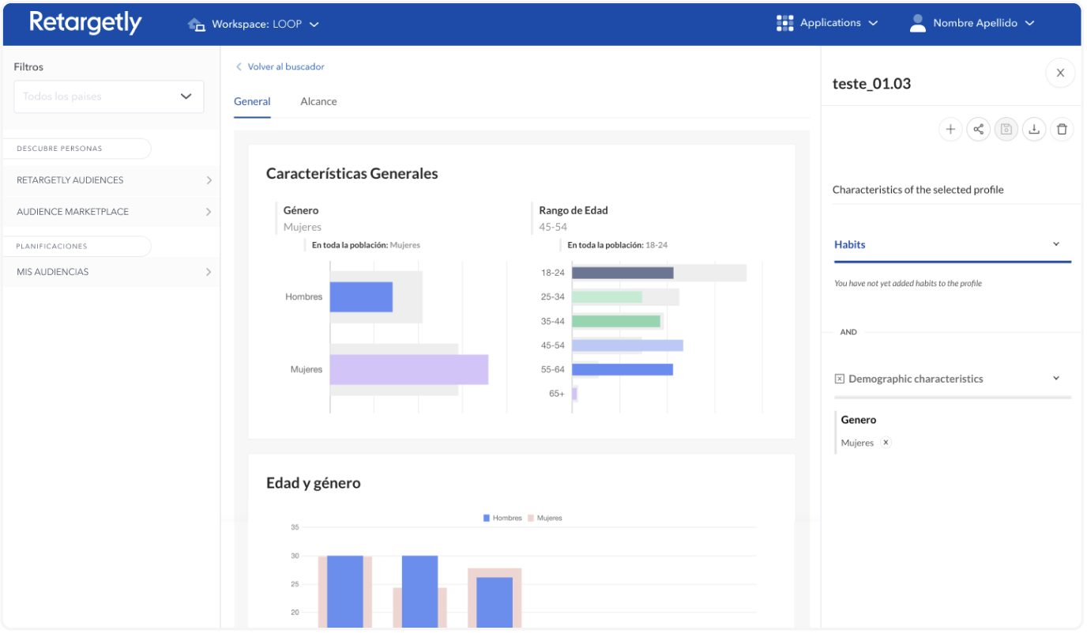This screenshot has width=1087, height=634.
Task: Click the Filtros label
Action: (x=28, y=67)
